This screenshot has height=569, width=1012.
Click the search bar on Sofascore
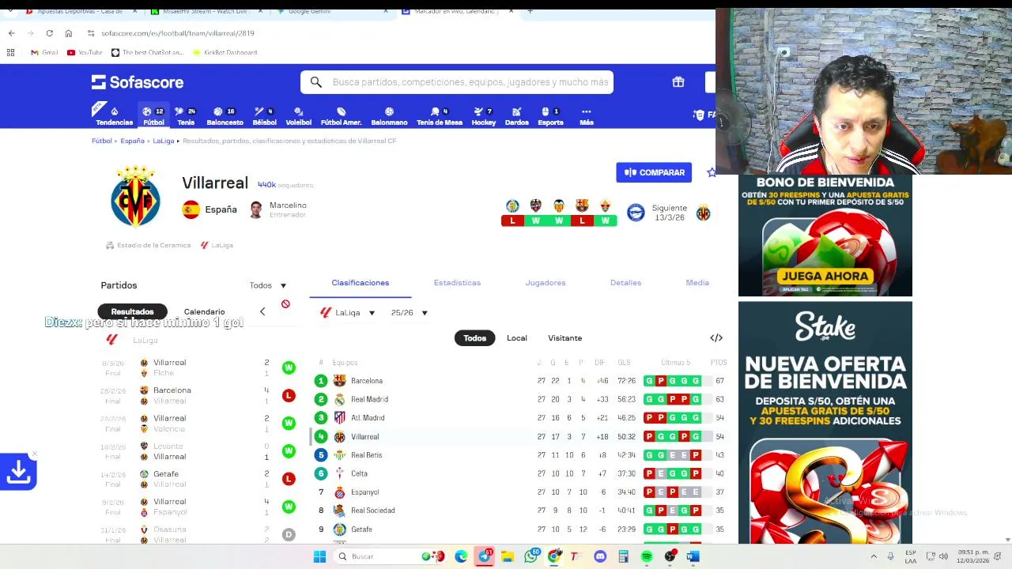(457, 82)
